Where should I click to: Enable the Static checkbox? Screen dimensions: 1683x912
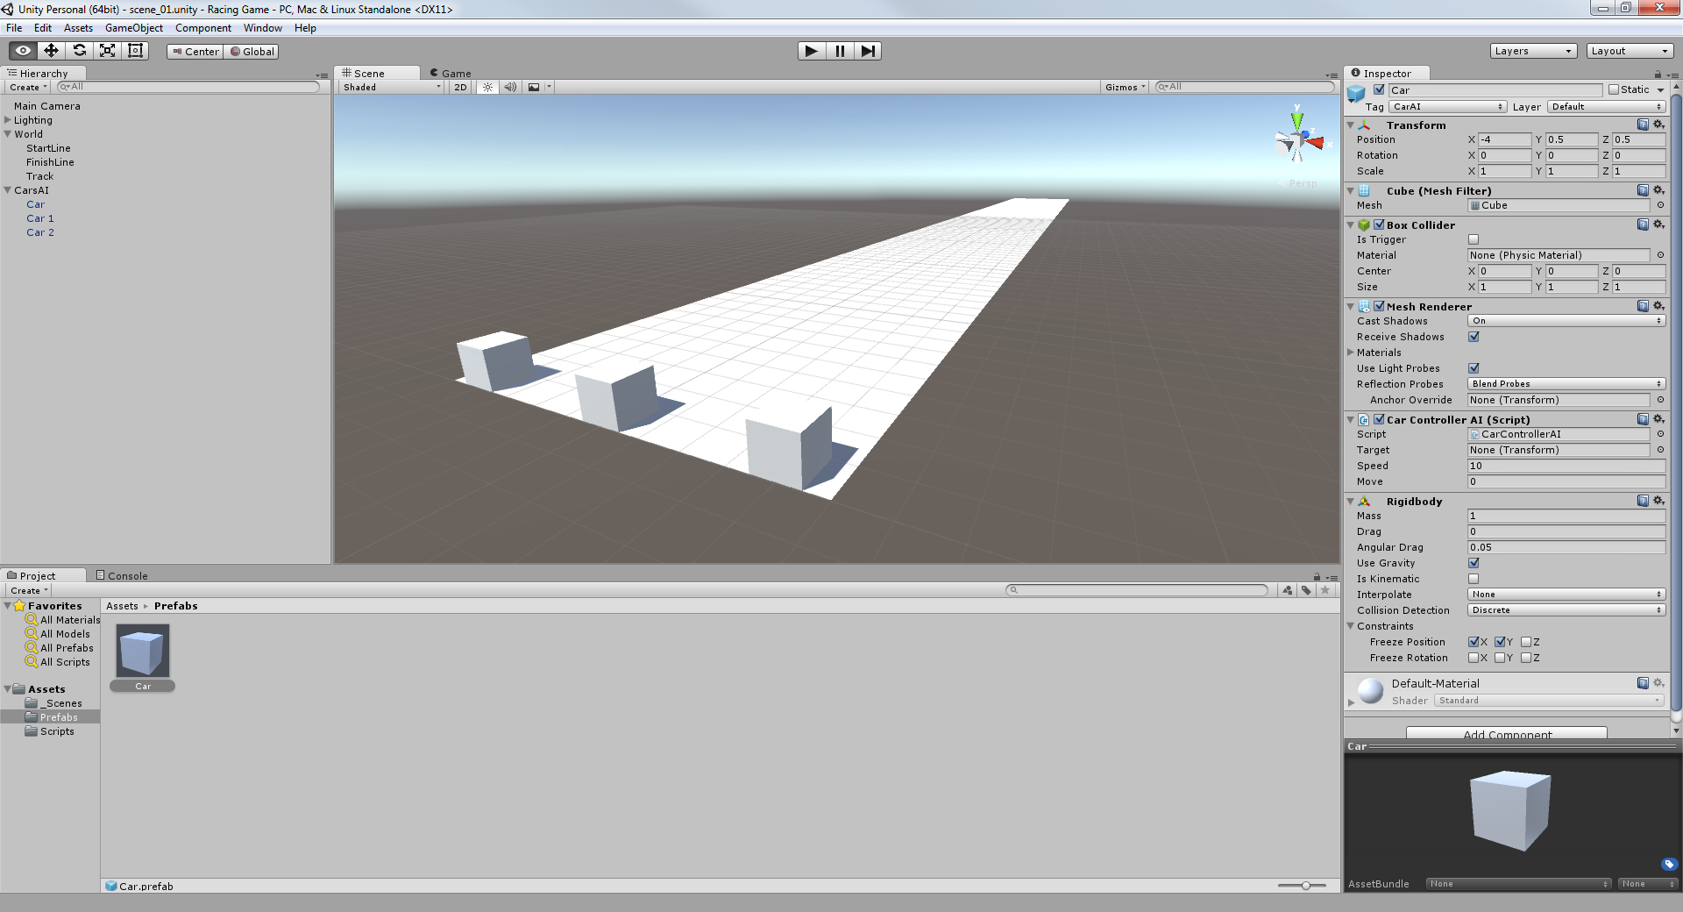point(1613,89)
